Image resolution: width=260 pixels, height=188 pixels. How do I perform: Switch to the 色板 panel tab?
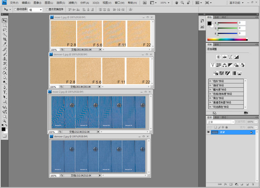[217, 17]
